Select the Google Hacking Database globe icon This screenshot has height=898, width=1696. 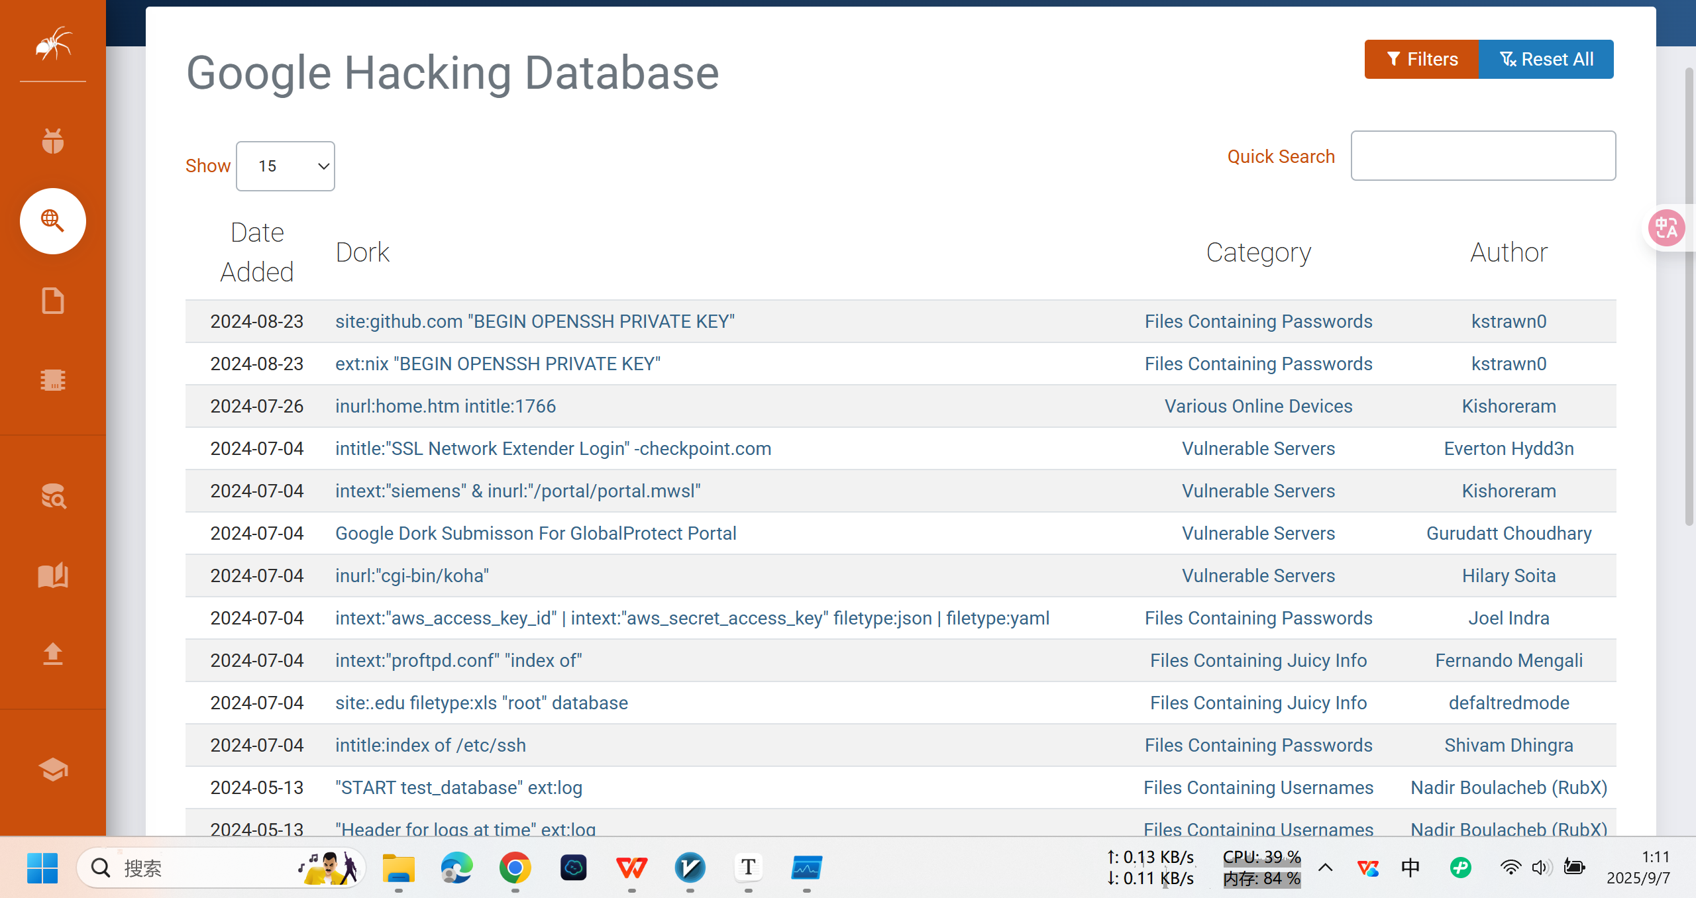53,221
